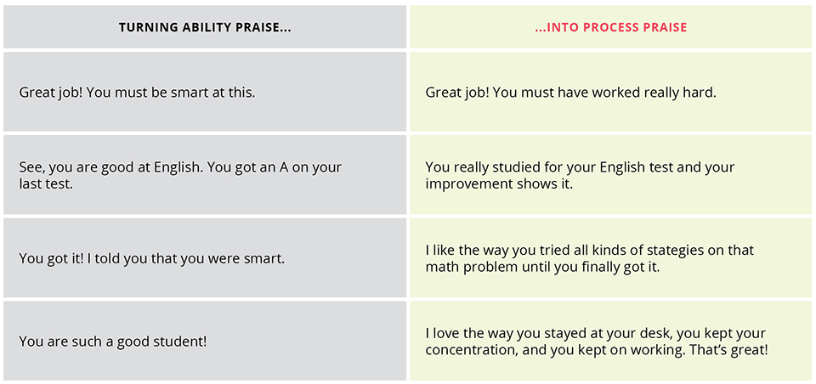The image size is (816, 384).
Task: Click 'improvement shows it.' line
Action: [x=499, y=184]
